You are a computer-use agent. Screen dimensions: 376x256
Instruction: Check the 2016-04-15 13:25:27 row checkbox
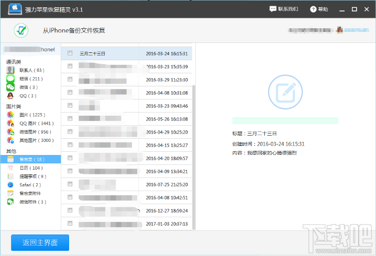pyautogui.click(x=70, y=144)
